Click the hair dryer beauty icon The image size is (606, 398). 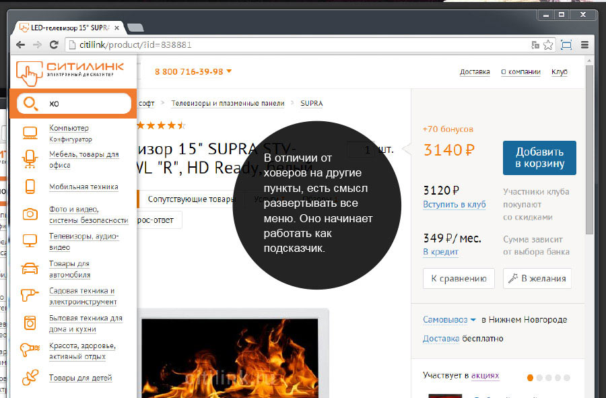click(30, 351)
